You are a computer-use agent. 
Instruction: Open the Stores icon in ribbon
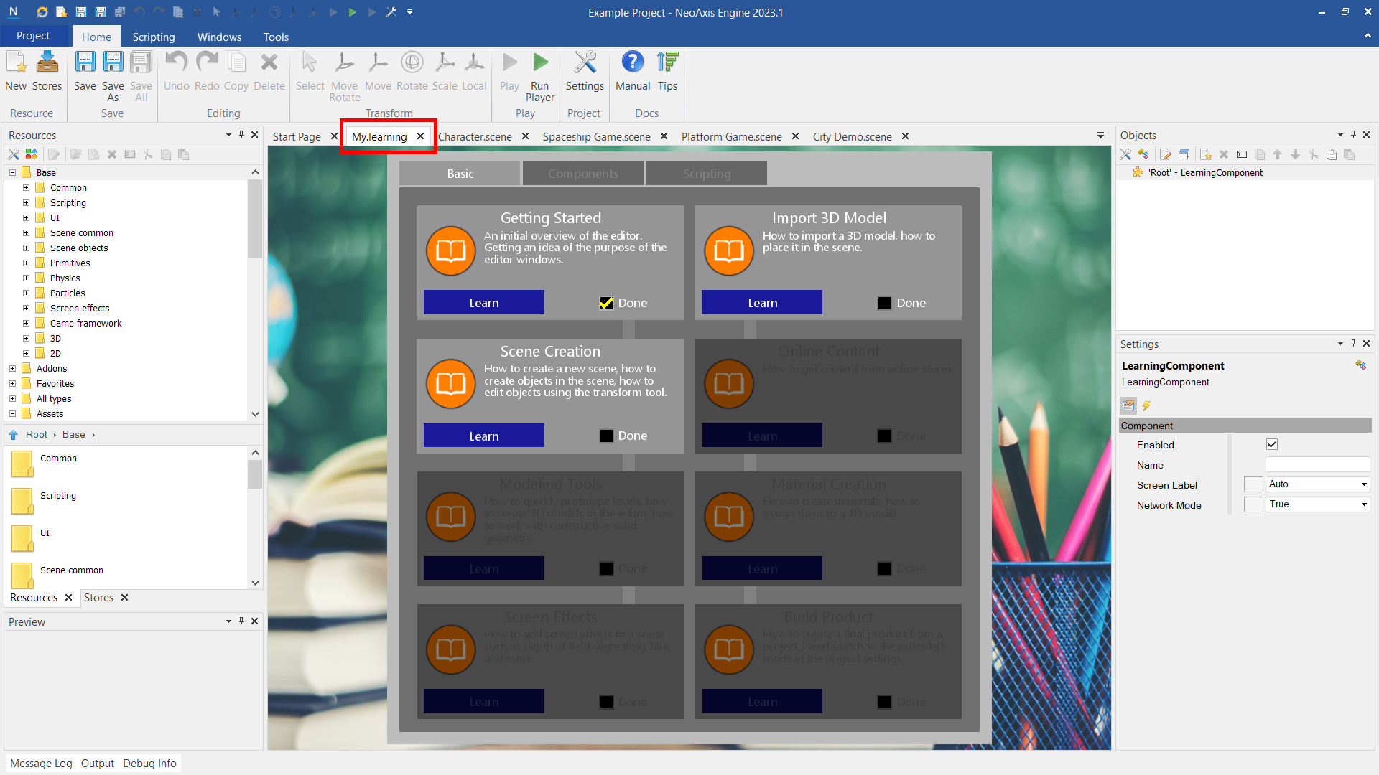47,63
